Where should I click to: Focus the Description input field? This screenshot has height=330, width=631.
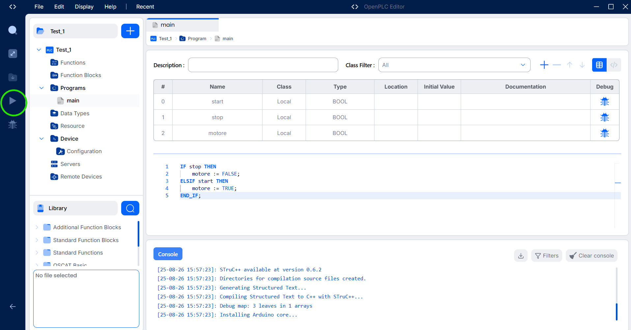[x=263, y=65]
